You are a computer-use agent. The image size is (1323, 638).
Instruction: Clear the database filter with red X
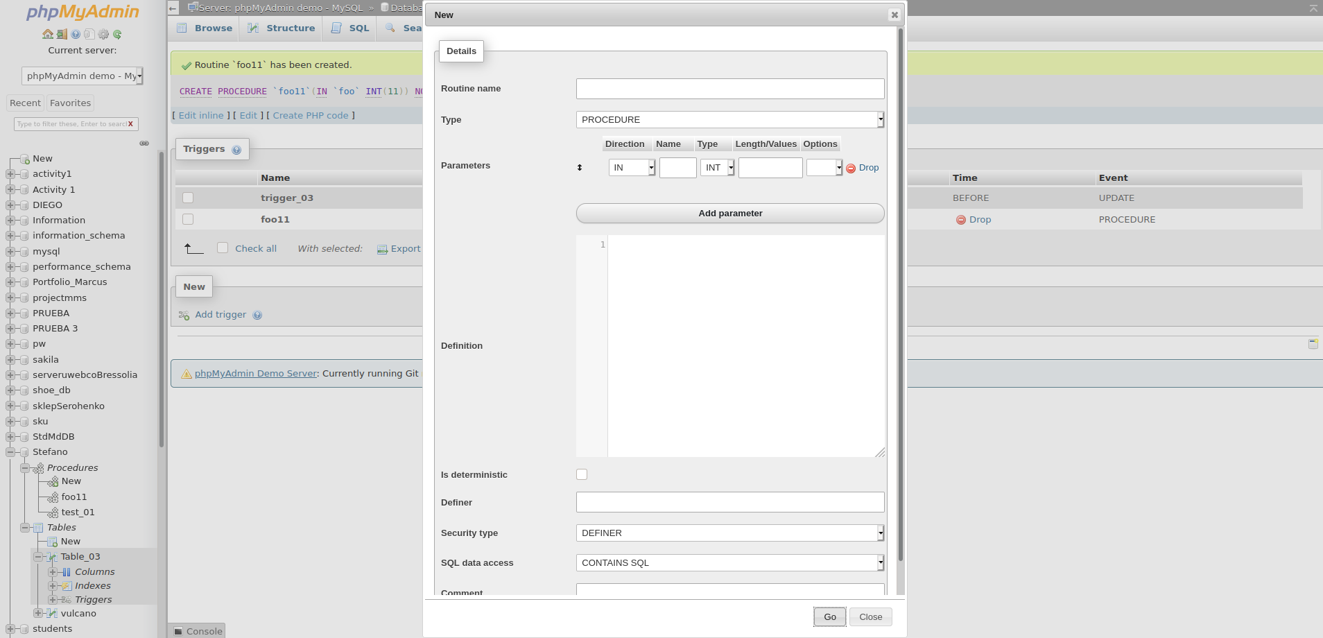pos(130,124)
